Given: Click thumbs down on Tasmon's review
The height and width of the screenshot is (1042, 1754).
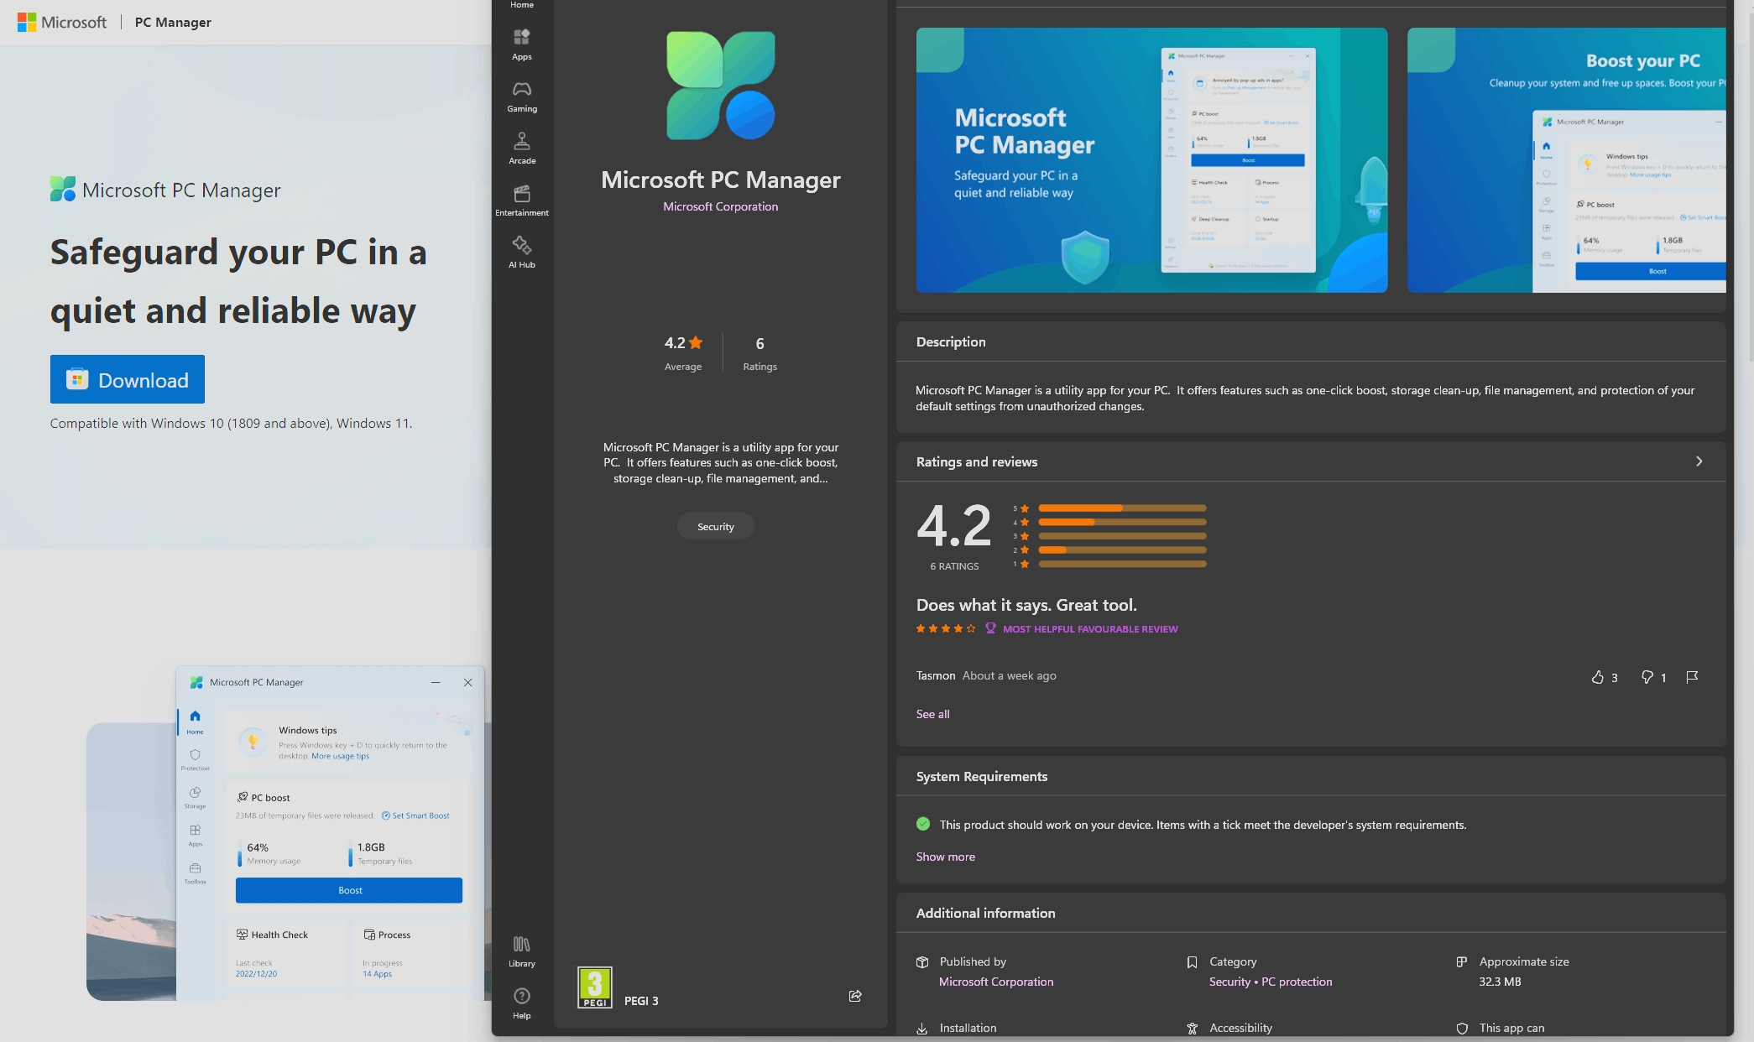Looking at the screenshot, I should (x=1647, y=677).
